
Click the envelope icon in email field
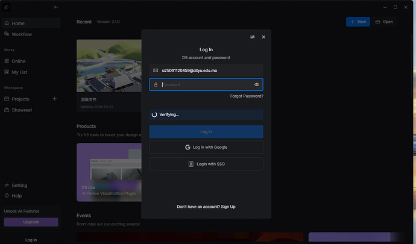[x=156, y=70]
